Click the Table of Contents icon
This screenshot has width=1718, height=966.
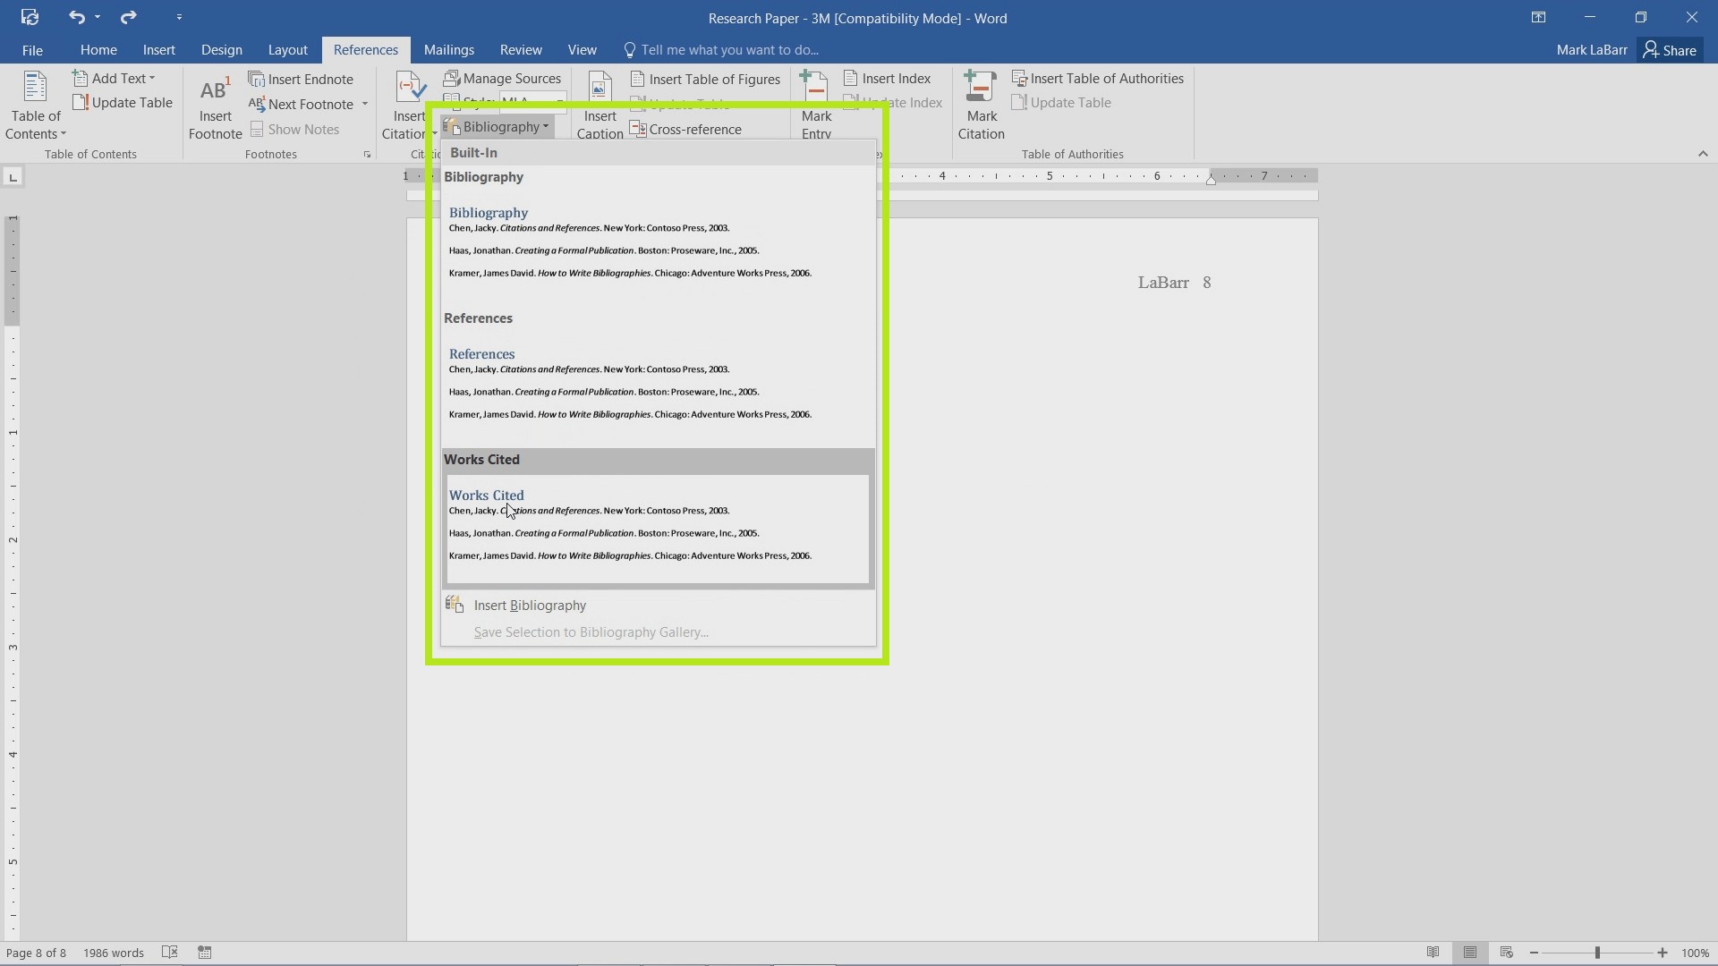click(x=36, y=104)
